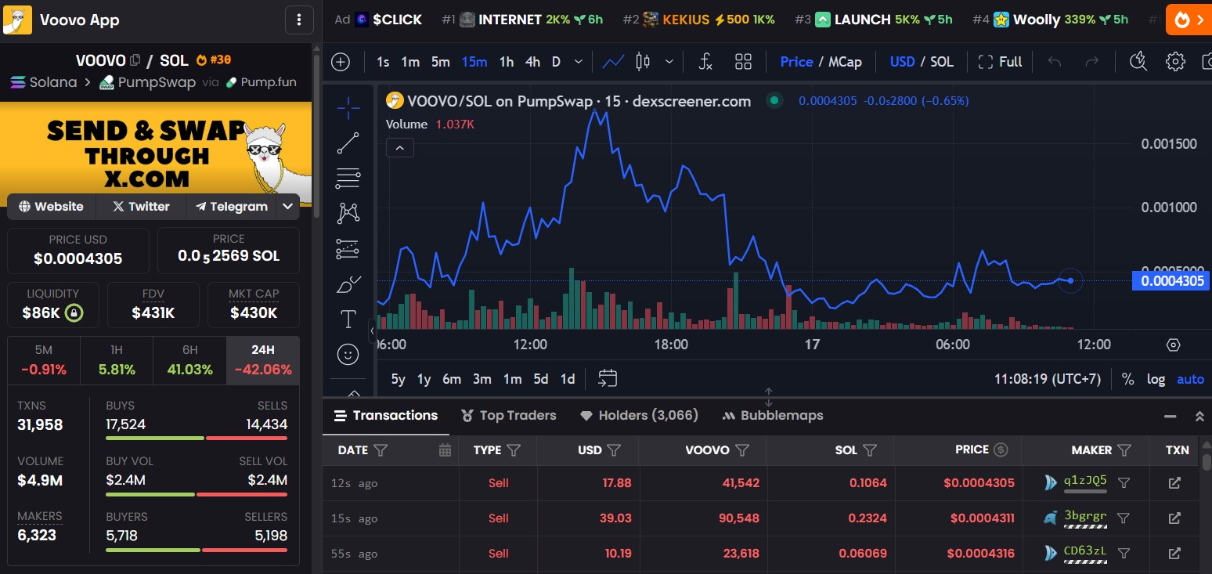Open the VOOVO column filter
Image resolution: width=1212 pixels, height=574 pixels.
point(742,450)
